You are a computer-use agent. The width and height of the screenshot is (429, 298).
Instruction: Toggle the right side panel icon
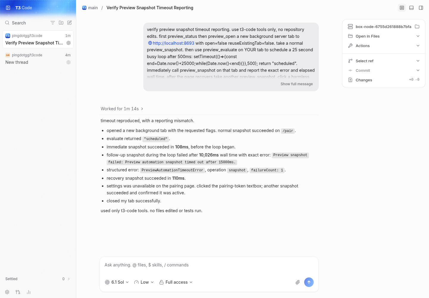[421, 8]
